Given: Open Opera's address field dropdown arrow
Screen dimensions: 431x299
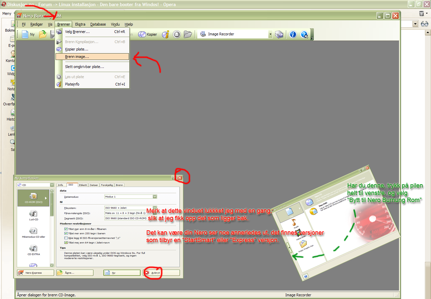Looking at the screenshot, I should pos(415,24).
